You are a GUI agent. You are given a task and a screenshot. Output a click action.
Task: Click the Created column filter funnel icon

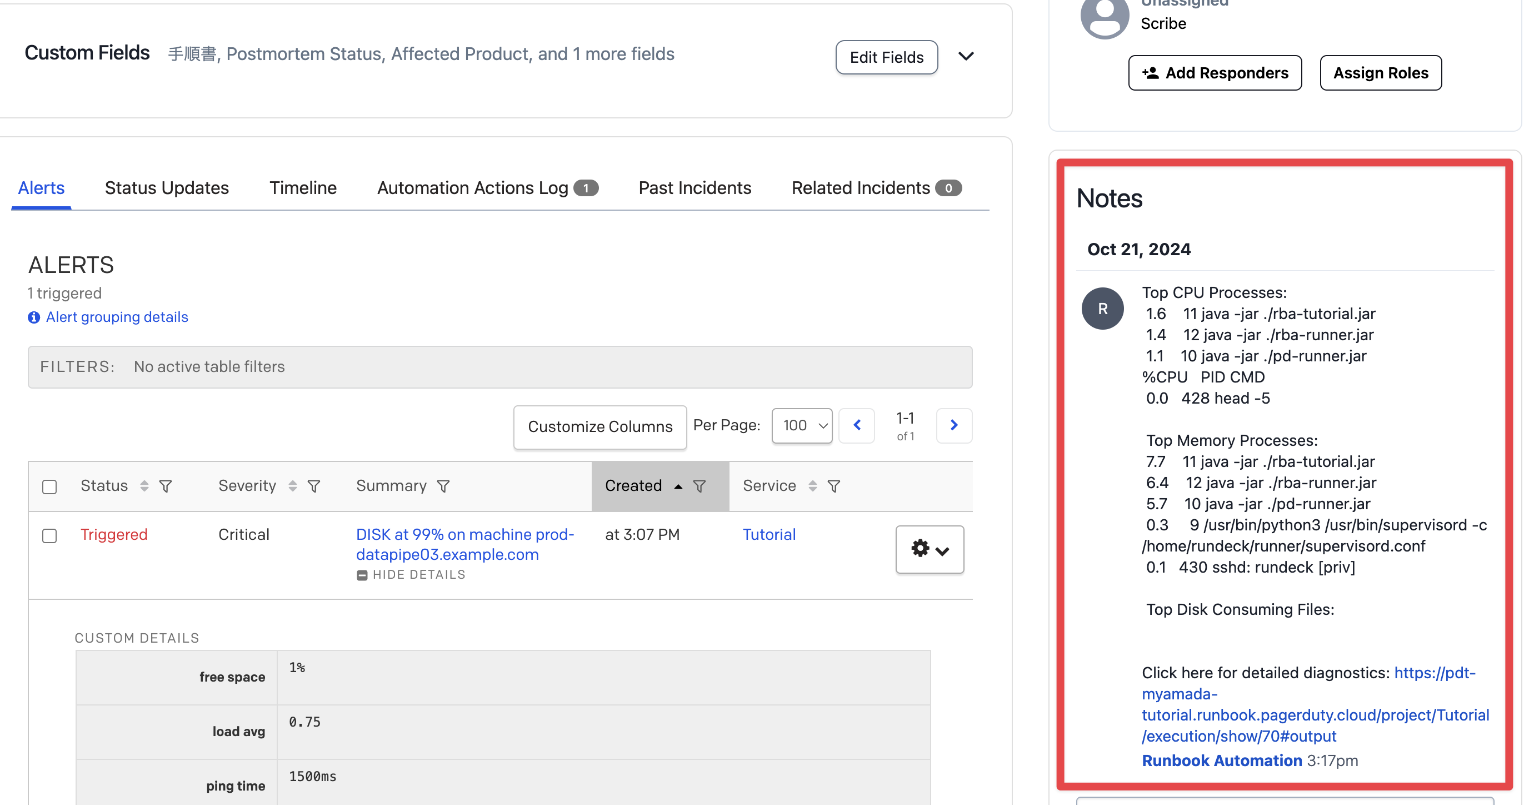(700, 486)
